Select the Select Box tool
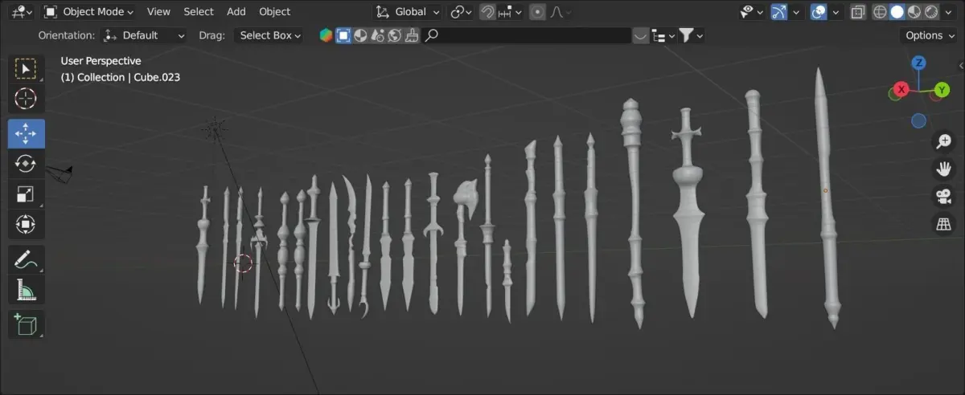 (x=26, y=68)
